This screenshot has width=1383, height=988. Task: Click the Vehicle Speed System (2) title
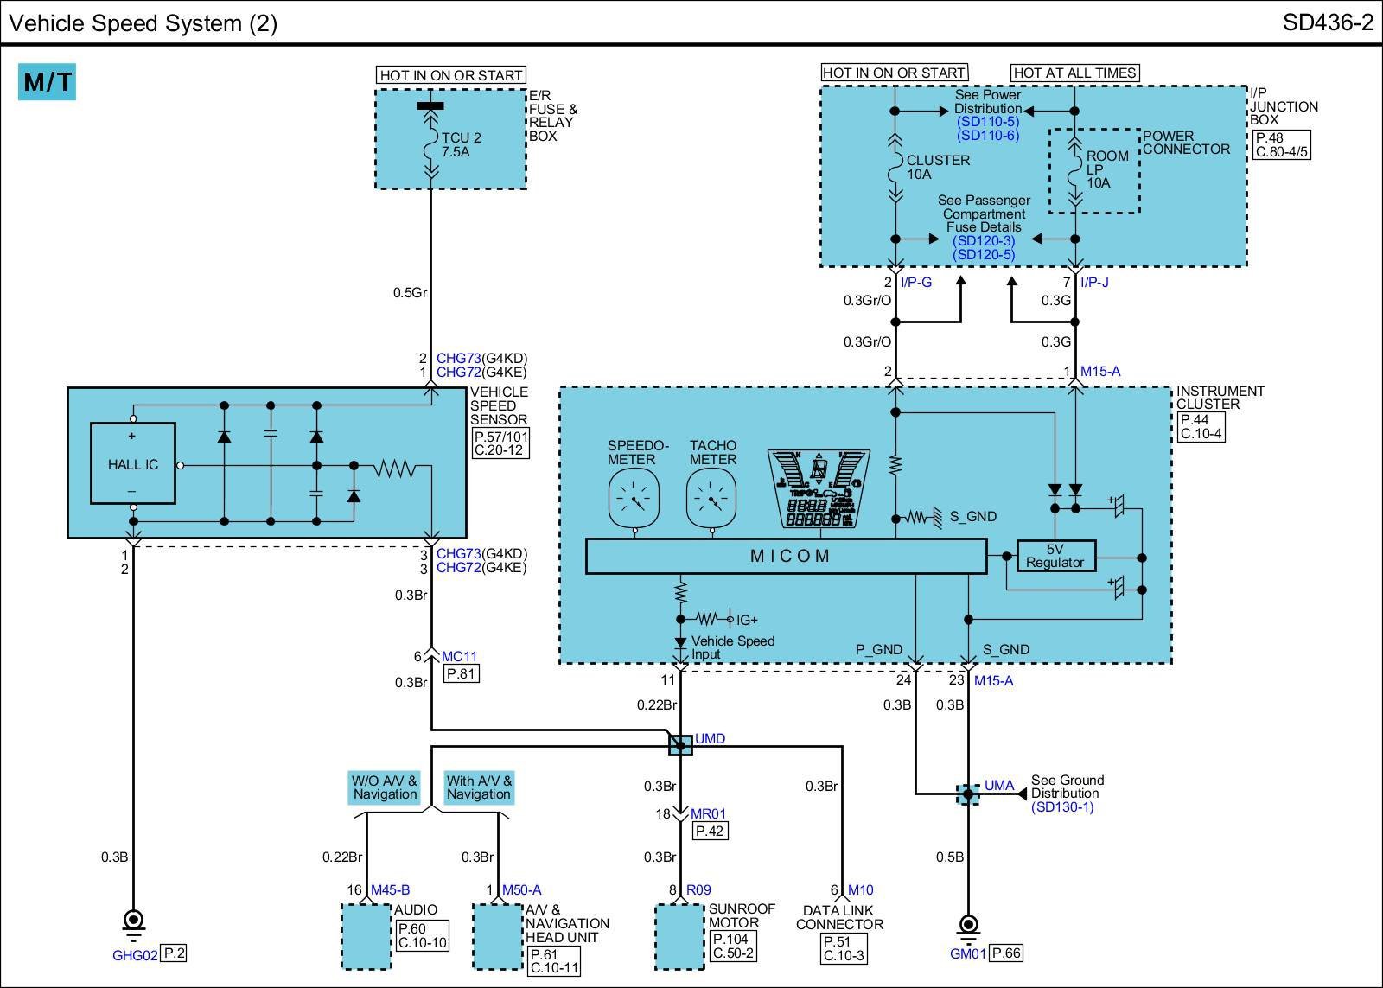coord(143,23)
